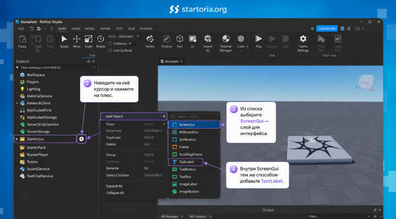This screenshot has width=396, height=219.
Task: Open the Color dropdown arrow
Action: tap(247, 47)
